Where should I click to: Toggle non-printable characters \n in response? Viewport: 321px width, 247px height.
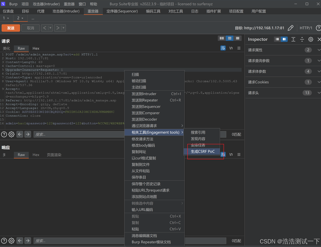(231, 154)
